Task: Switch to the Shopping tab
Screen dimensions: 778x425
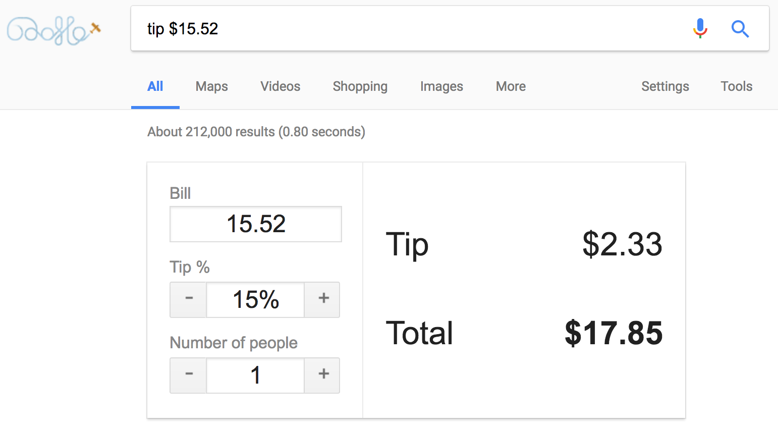Action: click(360, 86)
